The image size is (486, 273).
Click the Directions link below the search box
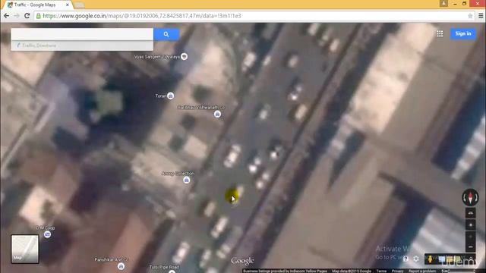[46, 45]
